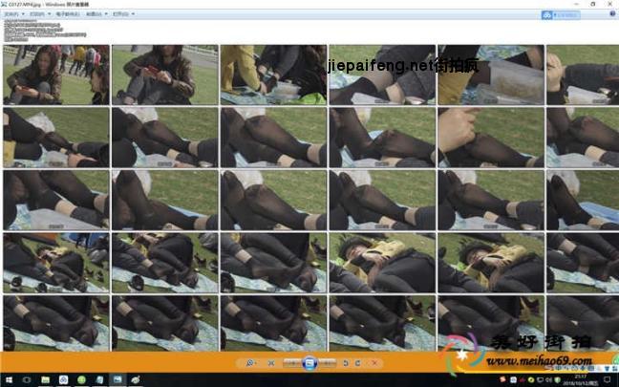
Task: Go to the previous photo
Action: click(x=291, y=363)
